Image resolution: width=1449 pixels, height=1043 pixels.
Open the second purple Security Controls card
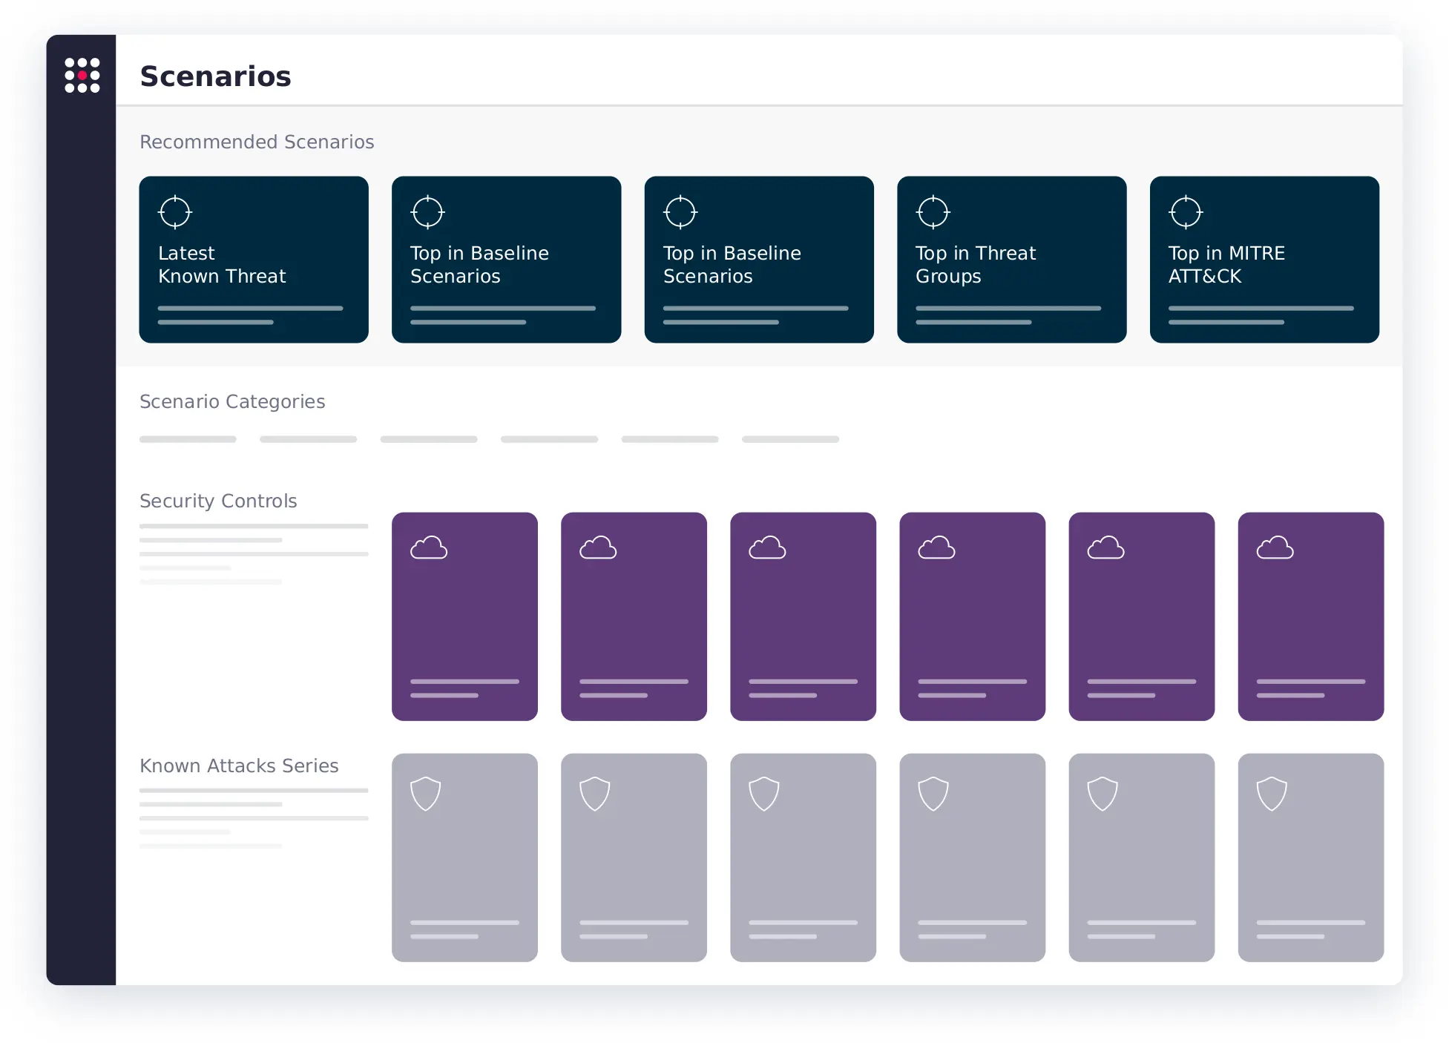634,616
